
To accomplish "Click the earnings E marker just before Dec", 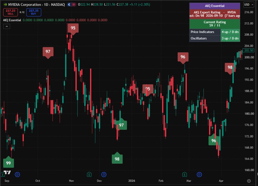I will click(x=89, y=174).
